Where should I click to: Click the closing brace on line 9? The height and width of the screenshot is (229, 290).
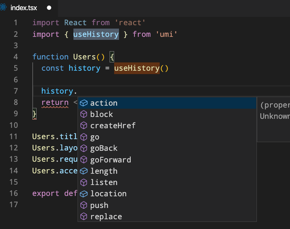[34, 114]
